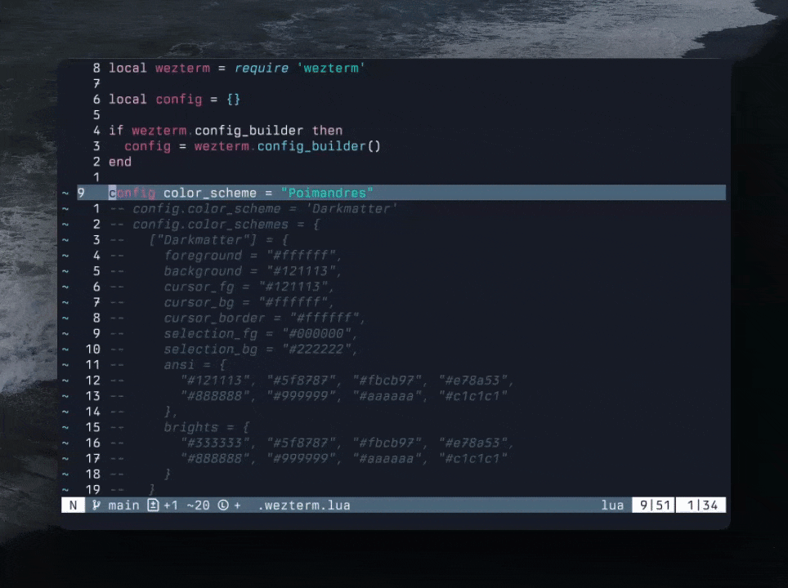Click the 'cursor_bg' commented line
Viewport: 788px width, 588px height.
[x=248, y=302]
